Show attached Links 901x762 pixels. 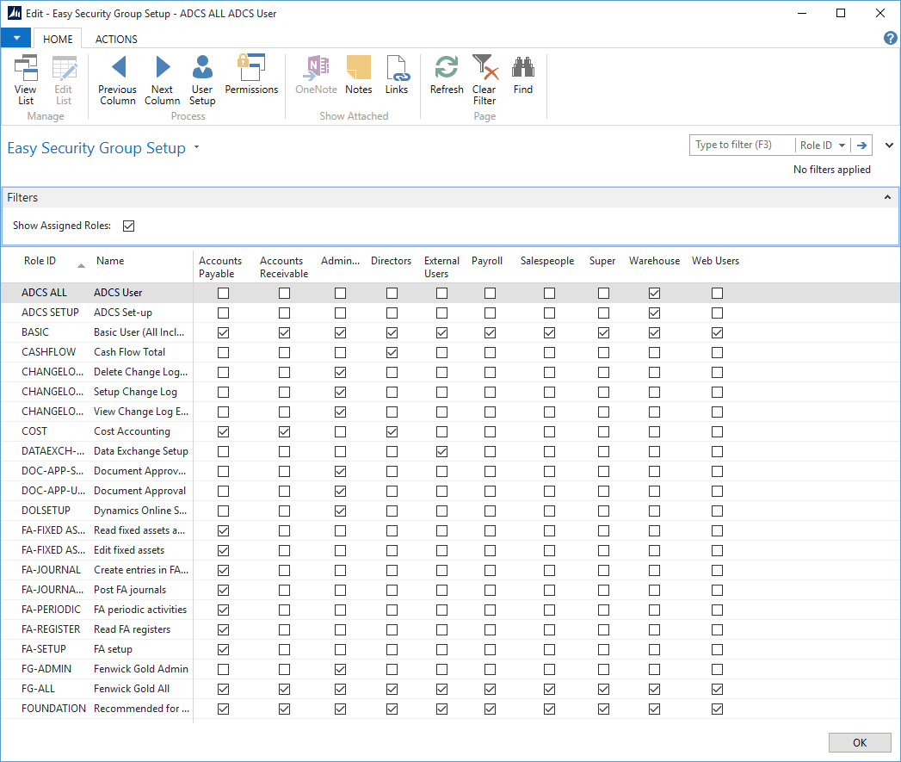tap(397, 75)
